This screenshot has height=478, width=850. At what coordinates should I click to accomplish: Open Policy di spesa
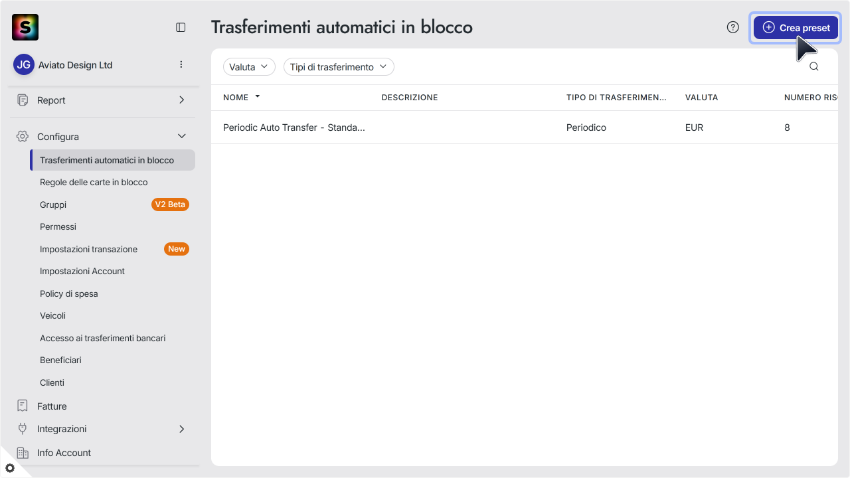point(68,293)
